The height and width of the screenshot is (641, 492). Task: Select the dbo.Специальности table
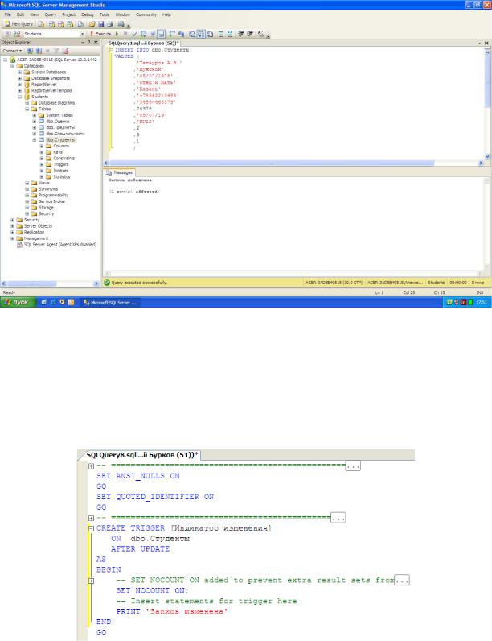pyautogui.click(x=65, y=134)
